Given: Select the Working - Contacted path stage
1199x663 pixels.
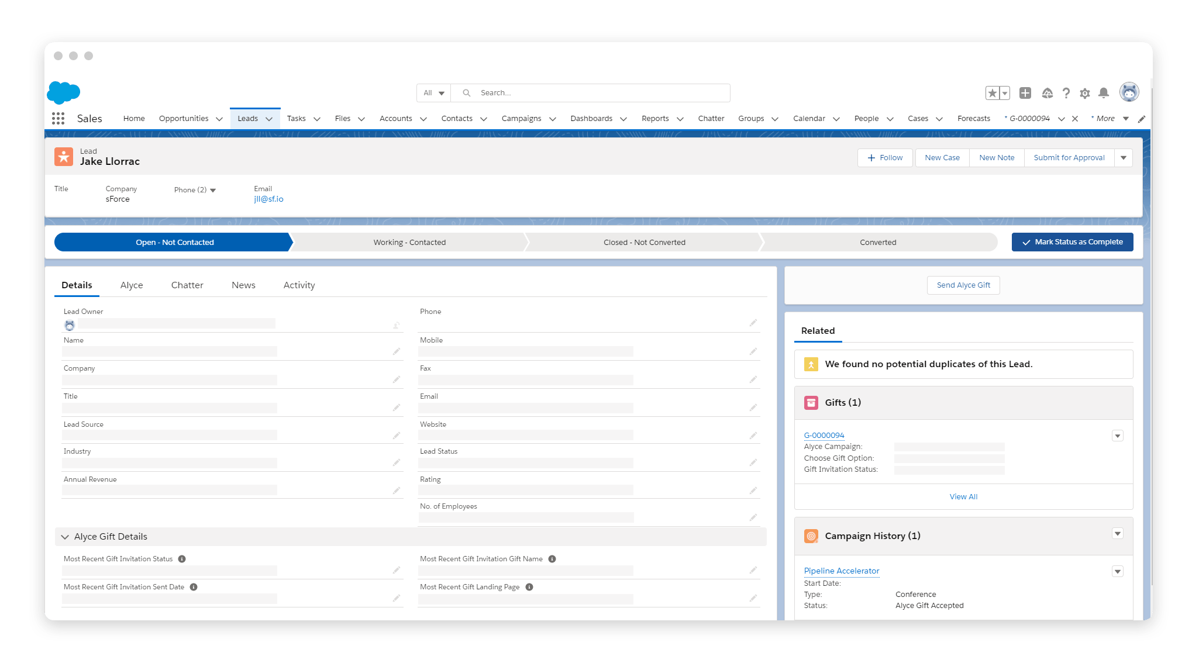Looking at the screenshot, I should tap(409, 243).
